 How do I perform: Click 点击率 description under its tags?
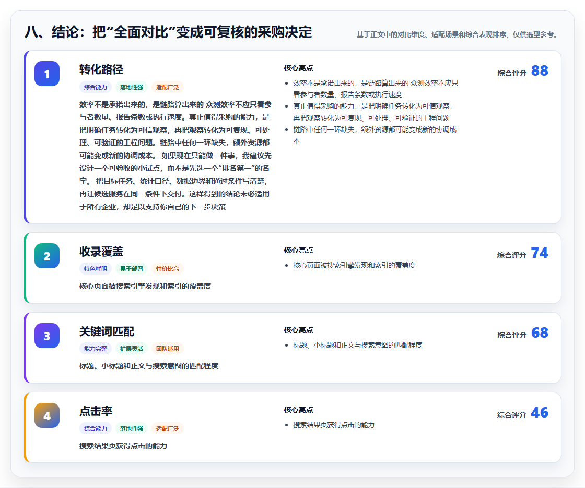coord(123,446)
